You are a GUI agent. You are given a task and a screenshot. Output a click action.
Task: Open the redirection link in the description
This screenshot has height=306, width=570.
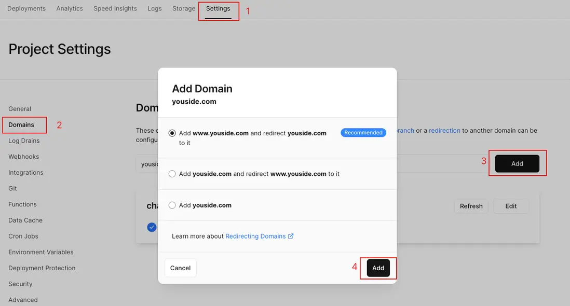click(444, 130)
